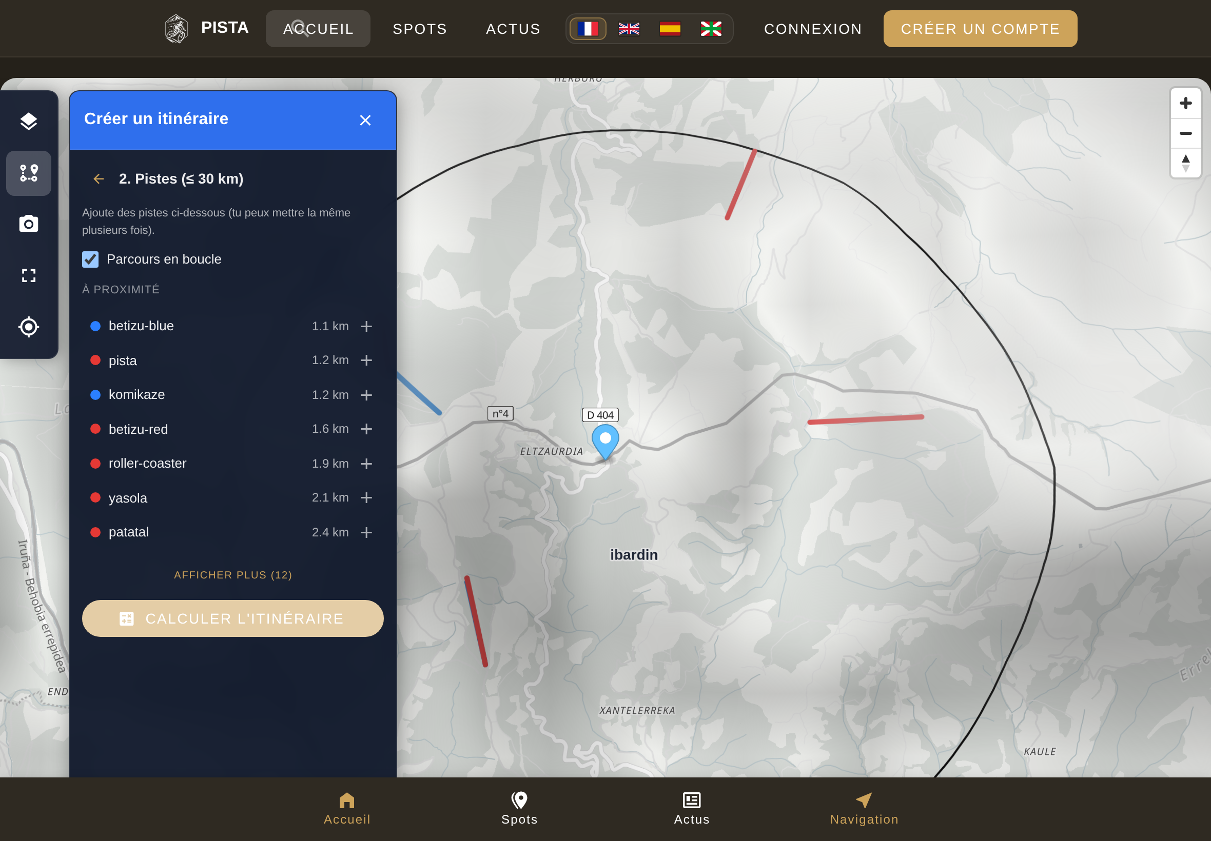Viewport: 1211px width, 841px height.
Task: Close the Créer un itinéraire panel
Action: pos(365,120)
